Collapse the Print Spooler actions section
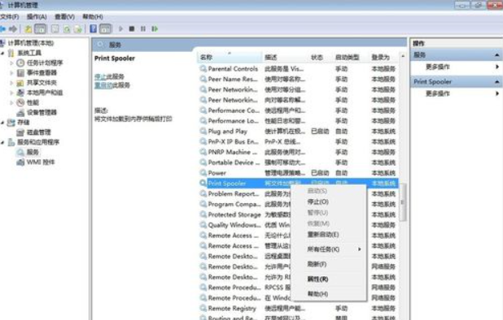The height and width of the screenshot is (320, 503). [497, 82]
